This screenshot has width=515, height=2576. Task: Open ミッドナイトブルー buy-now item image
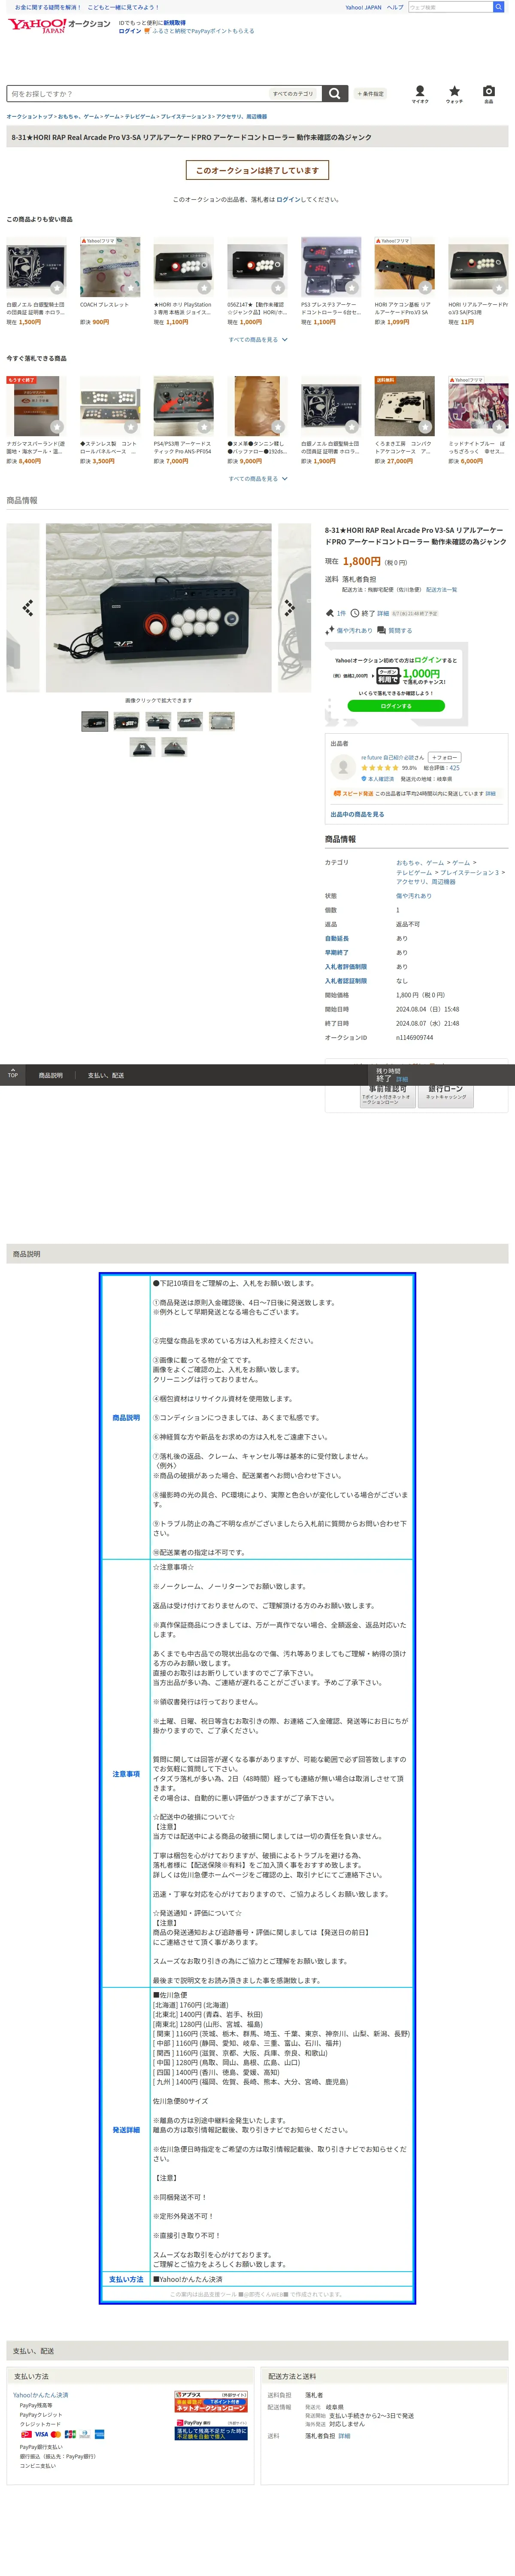(478, 406)
